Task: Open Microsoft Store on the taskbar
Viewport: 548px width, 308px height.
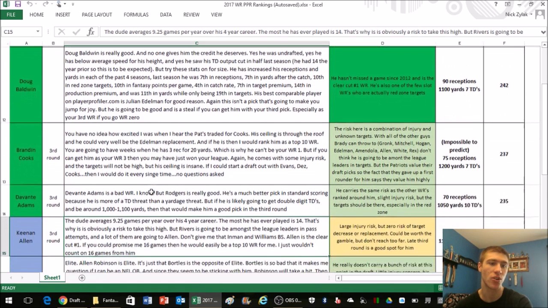Action: tap(131, 300)
